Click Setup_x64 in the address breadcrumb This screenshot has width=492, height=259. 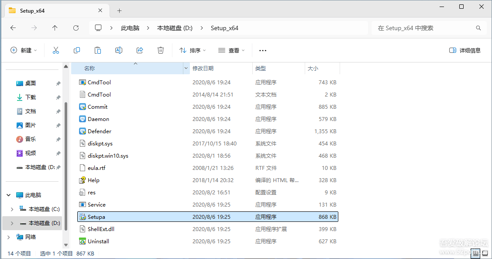pos(224,28)
